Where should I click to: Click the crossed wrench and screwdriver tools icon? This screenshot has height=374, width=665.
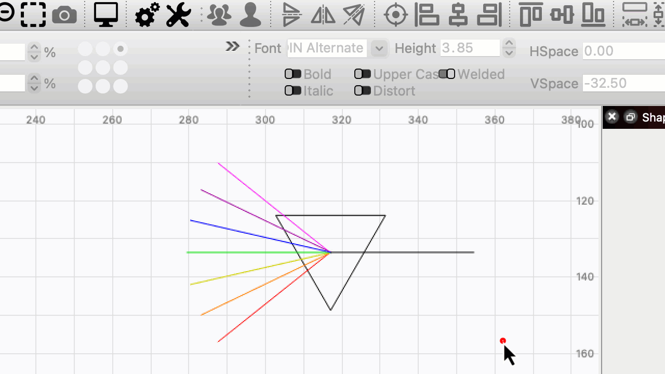(x=178, y=15)
